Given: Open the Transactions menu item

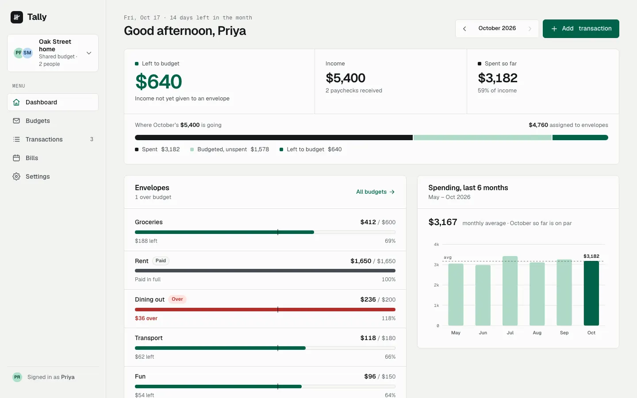Looking at the screenshot, I should click(53, 139).
